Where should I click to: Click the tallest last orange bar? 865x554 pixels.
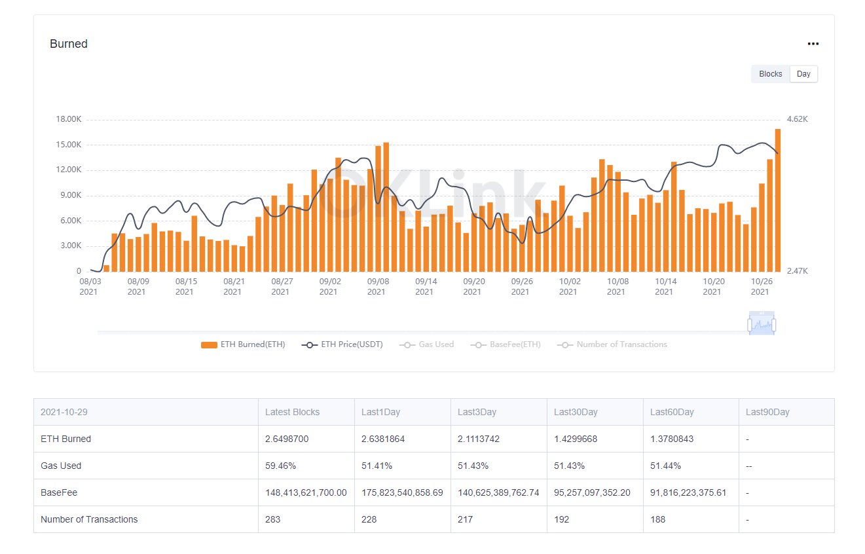click(777, 200)
